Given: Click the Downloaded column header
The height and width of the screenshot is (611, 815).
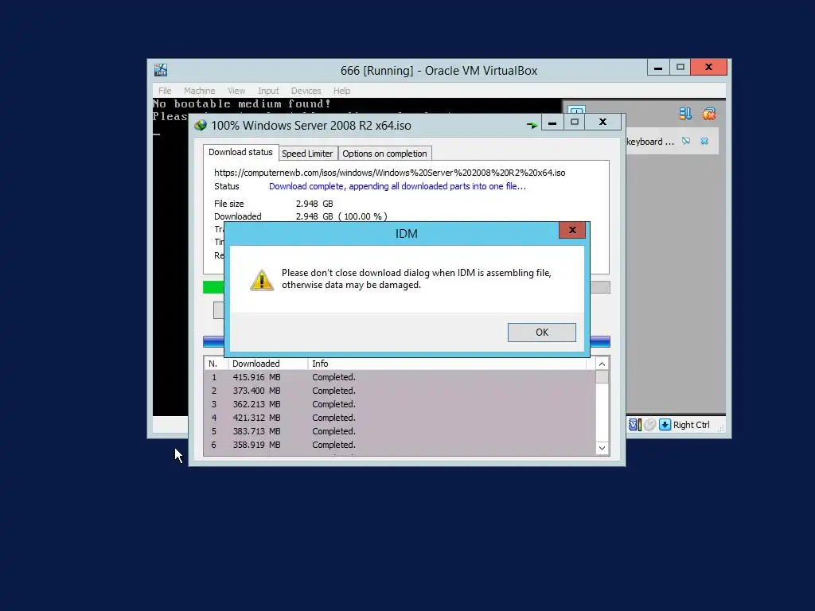Looking at the screenshot, I should pyautogui.click(x=267, y=364).
